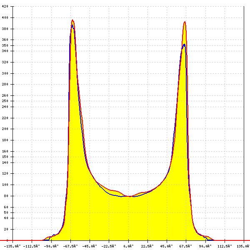
Task: Click the 220 y-axis label
Action: (5, 118)
